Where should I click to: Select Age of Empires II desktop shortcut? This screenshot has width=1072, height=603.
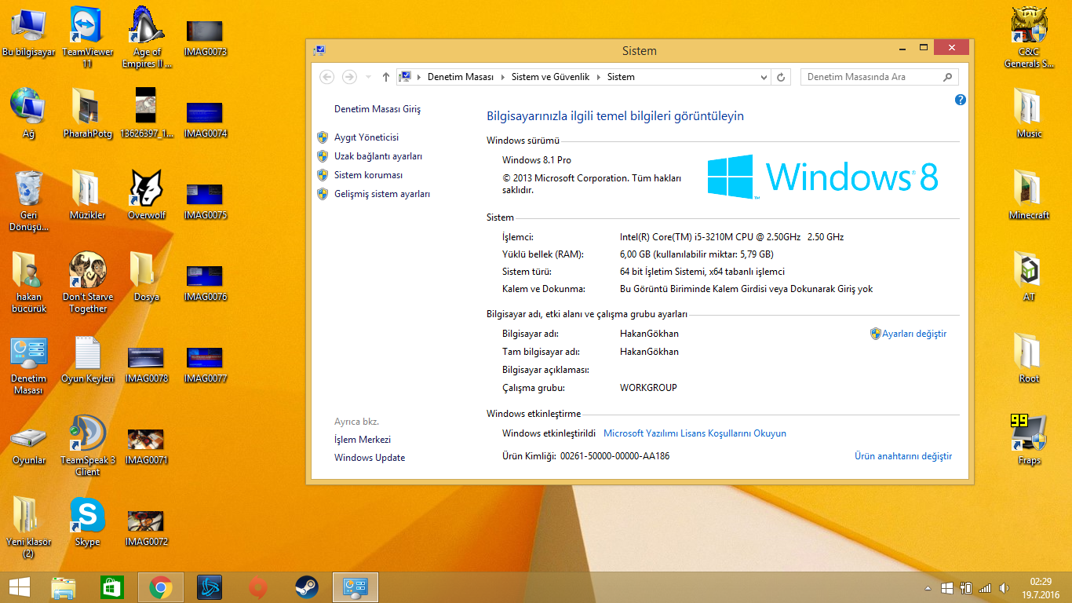147,38
